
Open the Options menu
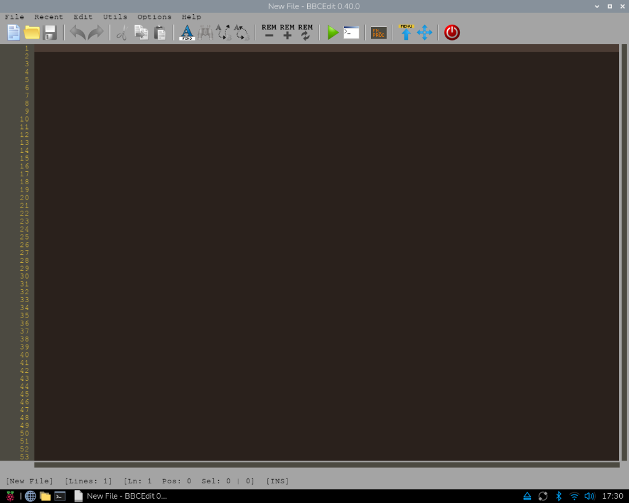point(154,17)
